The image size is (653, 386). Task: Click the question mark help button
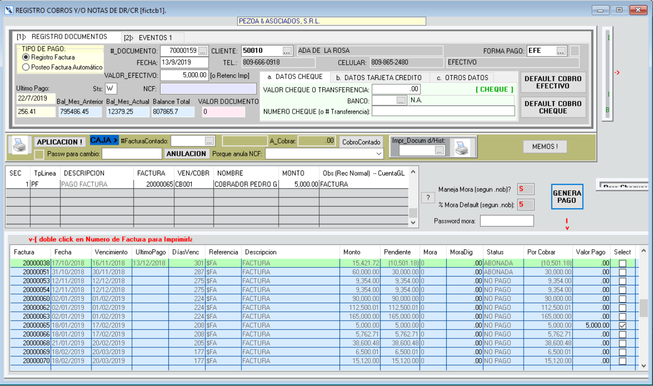pos(428,198)
